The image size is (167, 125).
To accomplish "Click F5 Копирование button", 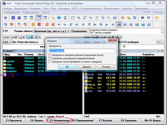I will coord(59,121).
